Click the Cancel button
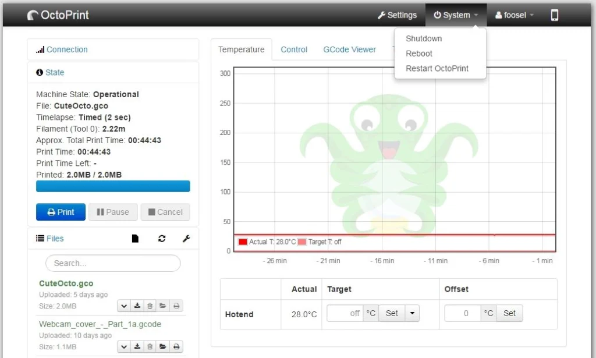596x358 pixels. (165, 212)
